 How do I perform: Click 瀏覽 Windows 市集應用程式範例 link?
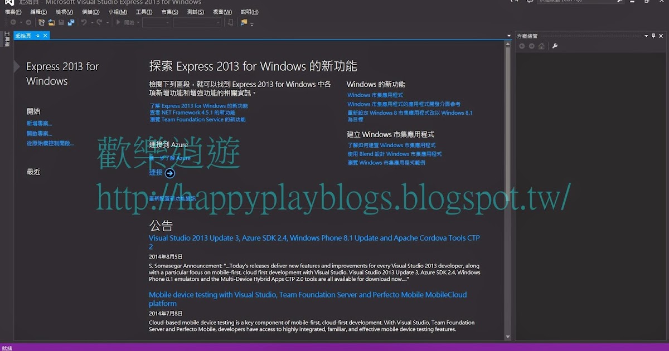tap(386, 163)
